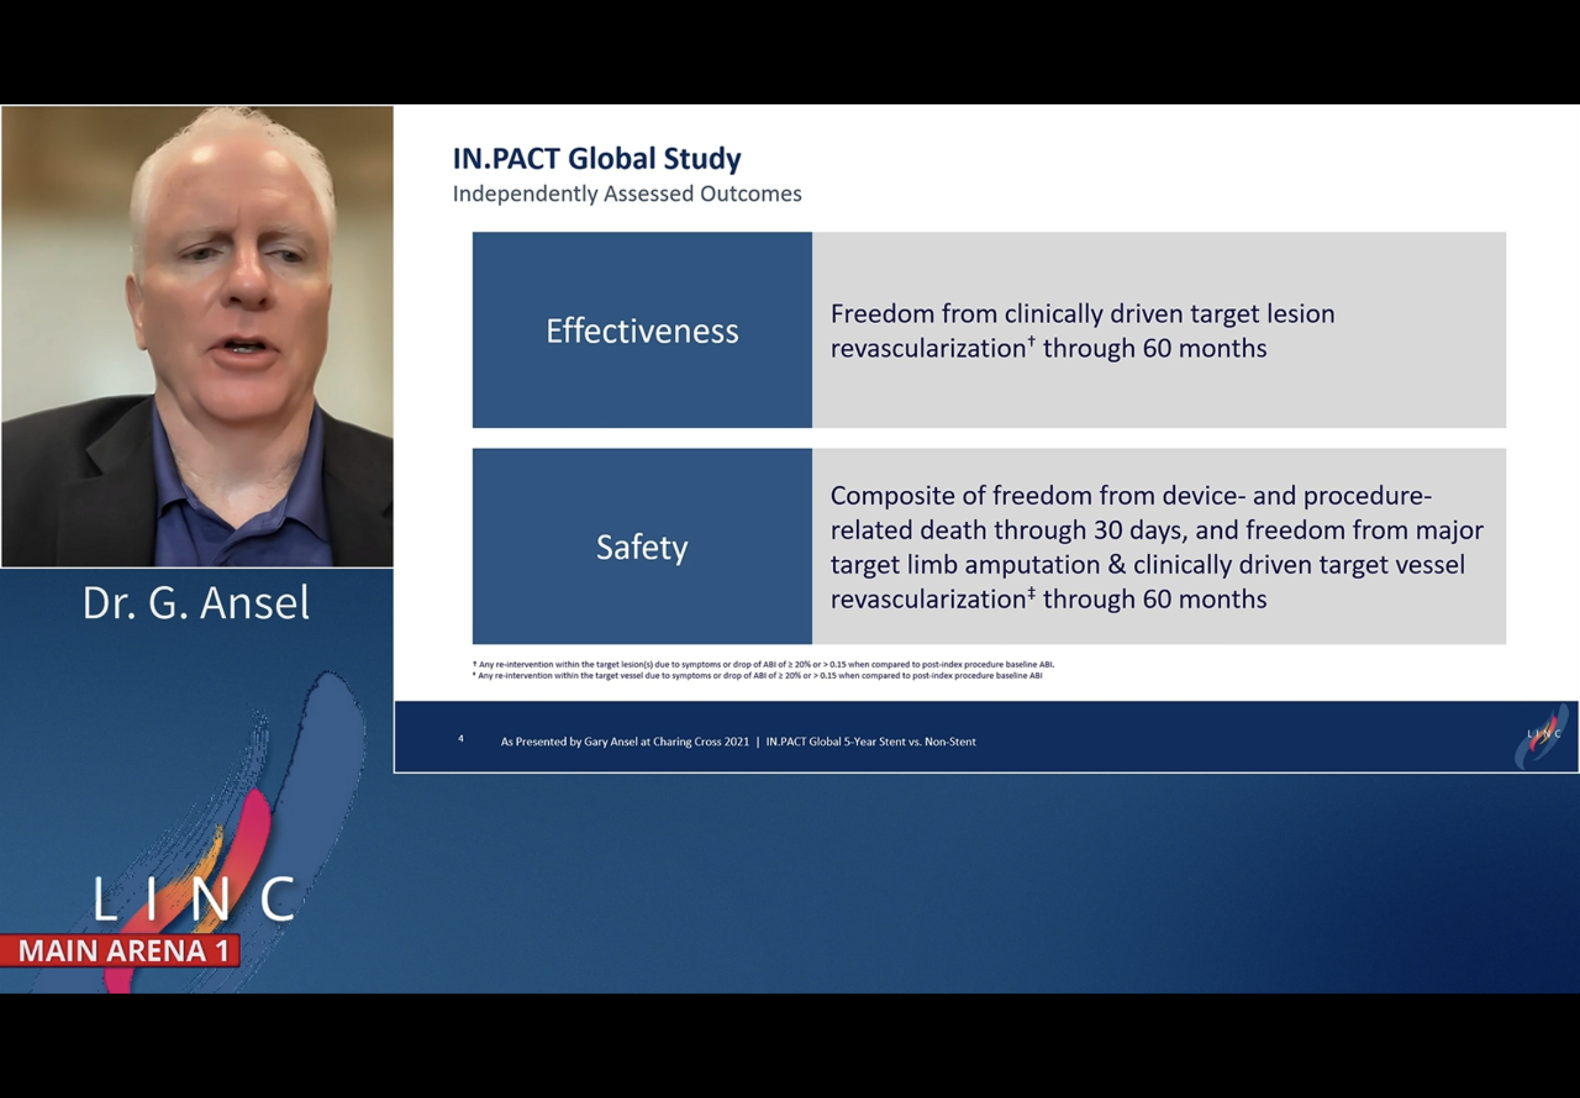Click 'IN.PACT Global 5-Year Stent vs. Non-Stent' footer

point(871,742)
